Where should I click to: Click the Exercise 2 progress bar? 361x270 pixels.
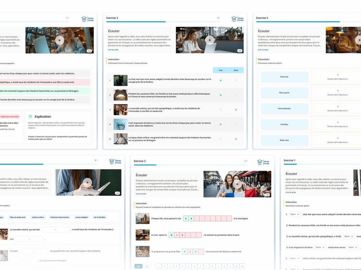191,165
